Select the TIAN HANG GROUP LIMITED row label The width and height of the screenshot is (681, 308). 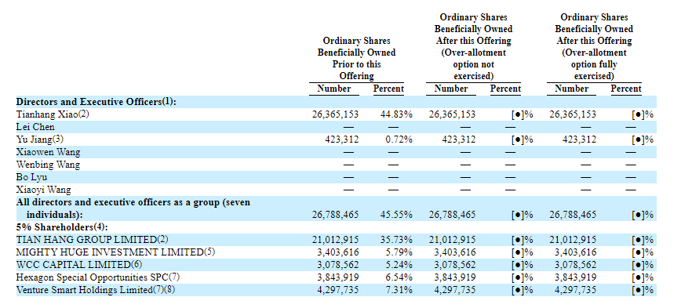(x=92, y=240)
